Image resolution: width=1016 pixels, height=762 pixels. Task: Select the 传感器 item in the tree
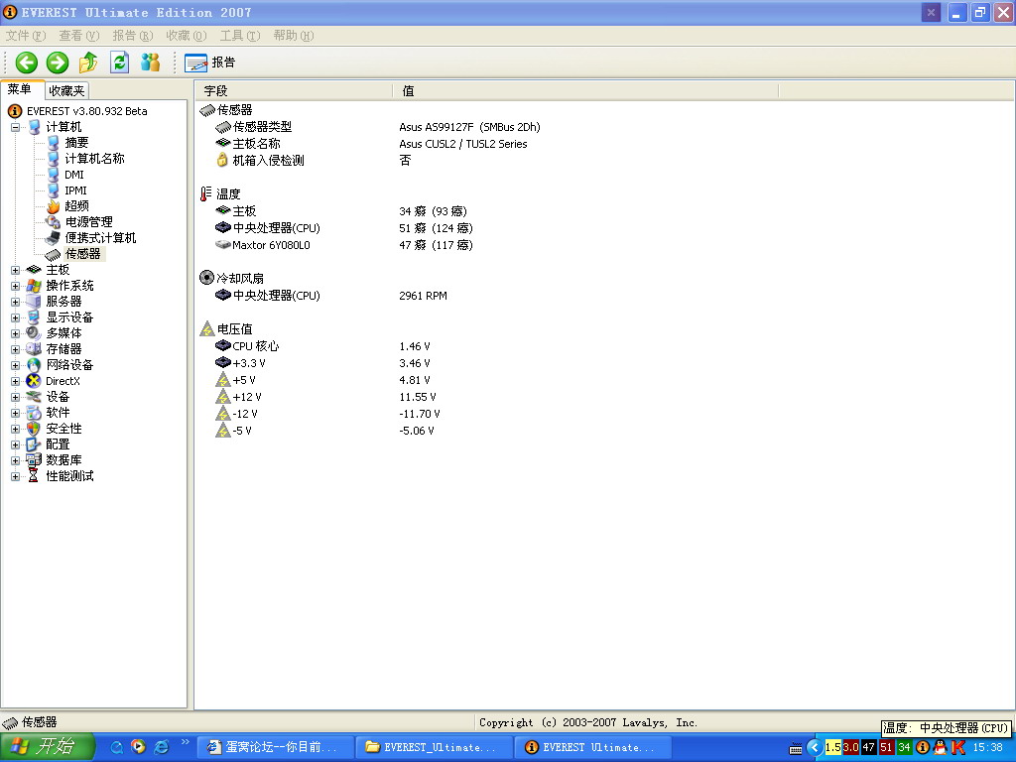coord(82,254)
